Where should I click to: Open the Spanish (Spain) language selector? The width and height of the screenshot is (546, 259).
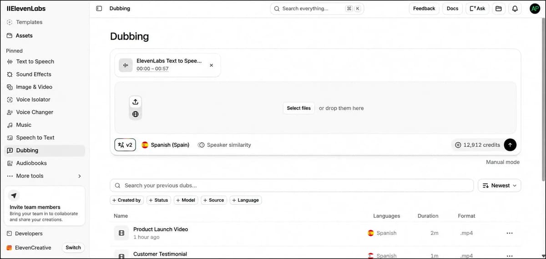coord(165,145)
